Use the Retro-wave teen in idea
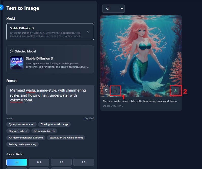The image size is (202, 169). click(44, 131)
